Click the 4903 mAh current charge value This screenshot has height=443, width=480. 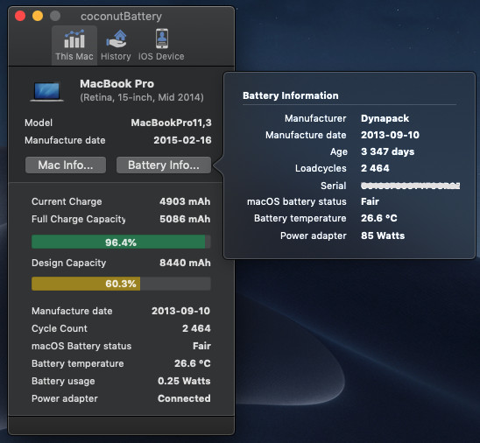185,201
